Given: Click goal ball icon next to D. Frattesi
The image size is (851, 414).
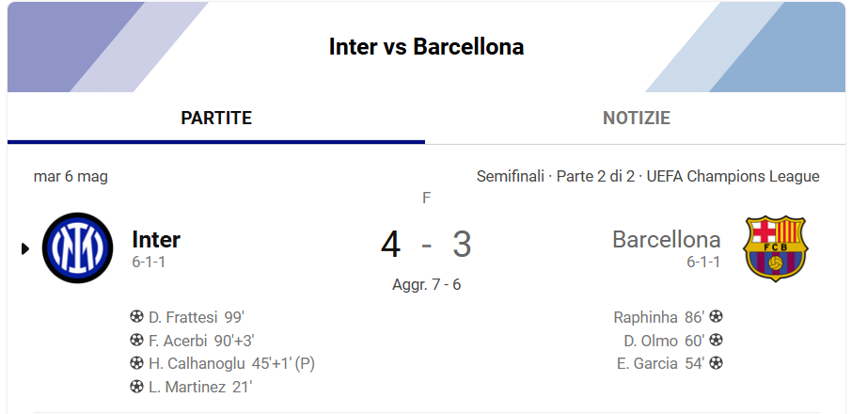Looking at the screenshot, I should (136, 316).
